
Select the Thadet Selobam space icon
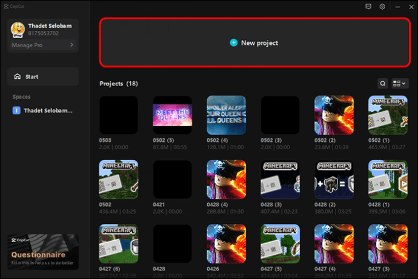point(16,110)
